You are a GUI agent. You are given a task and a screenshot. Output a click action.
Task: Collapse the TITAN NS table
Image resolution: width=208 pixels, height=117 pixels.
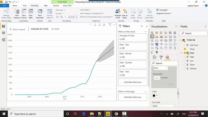tap(180, 40)
